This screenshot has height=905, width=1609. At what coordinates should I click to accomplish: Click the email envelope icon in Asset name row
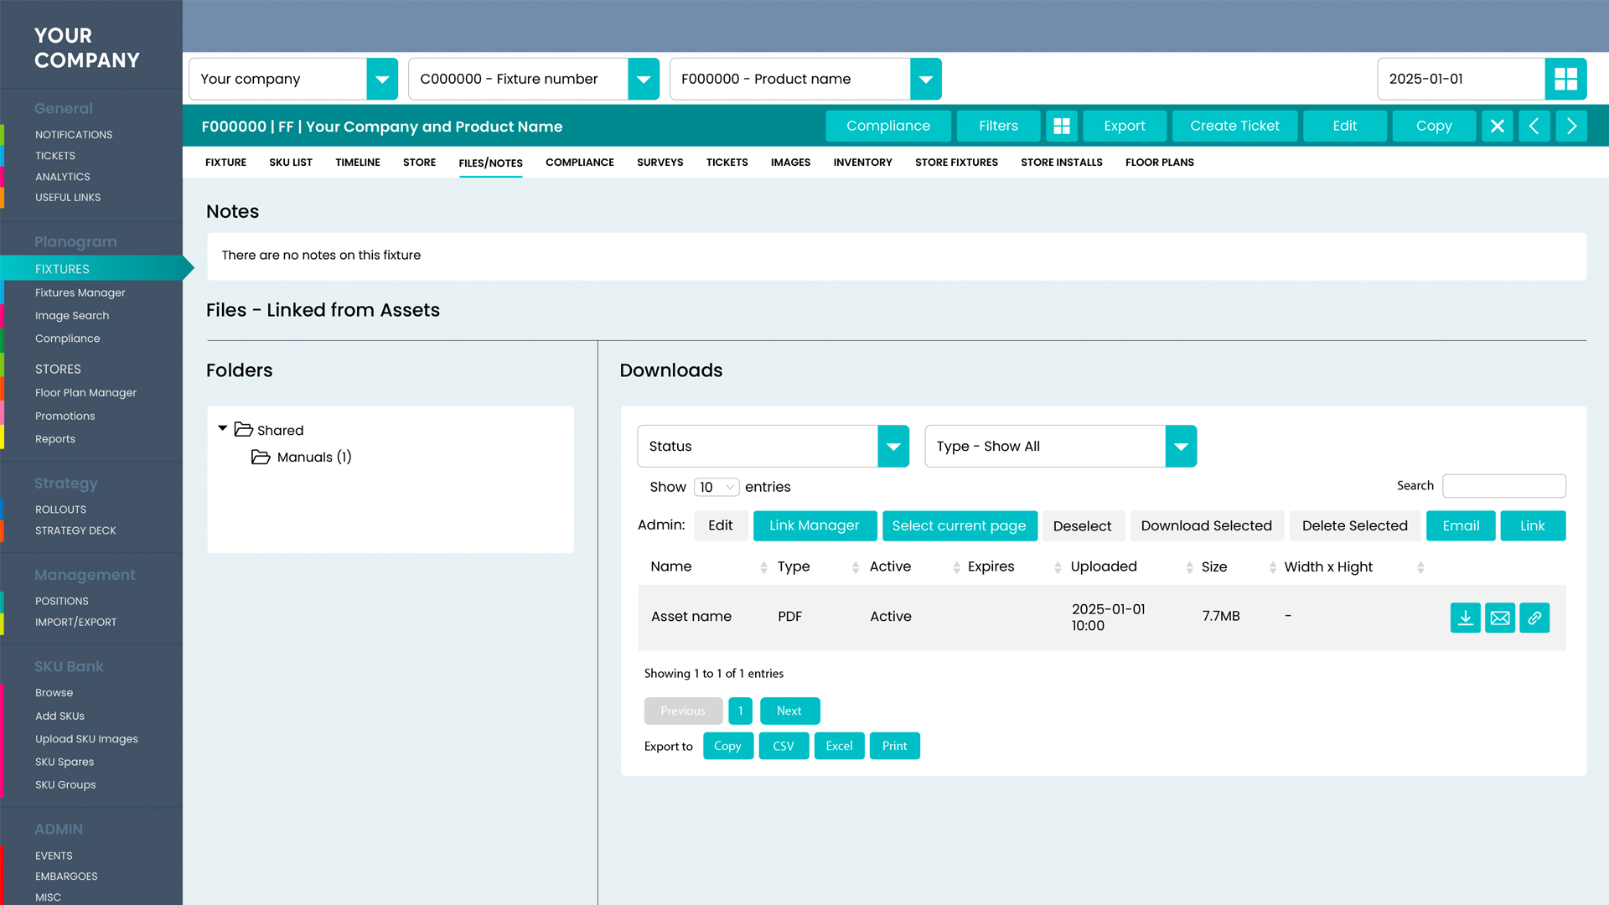coord(1500,618)
